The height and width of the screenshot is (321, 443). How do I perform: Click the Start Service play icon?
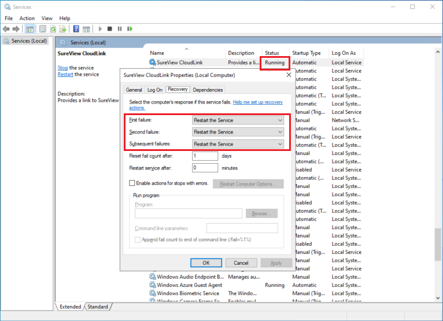click(100, 29)
